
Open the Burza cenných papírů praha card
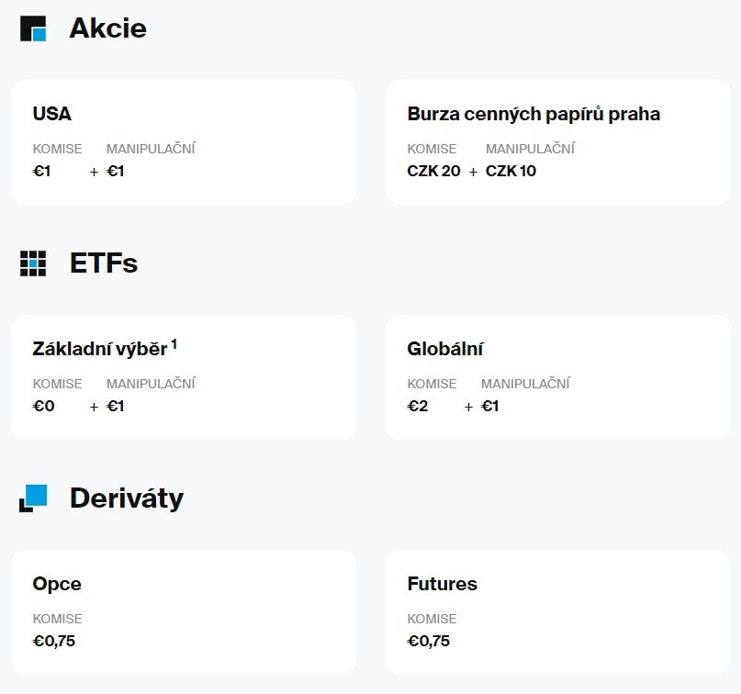click(x=558, y=142)
